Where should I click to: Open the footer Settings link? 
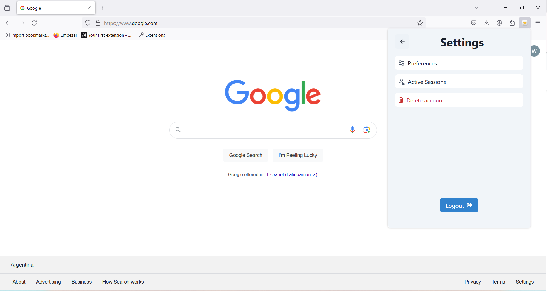point(525,282)
